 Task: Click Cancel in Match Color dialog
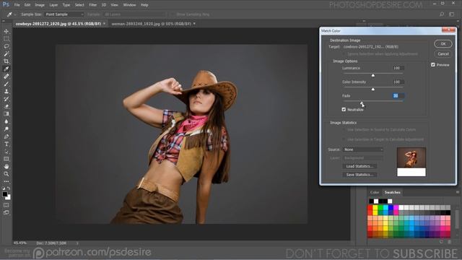coord(443,54)
